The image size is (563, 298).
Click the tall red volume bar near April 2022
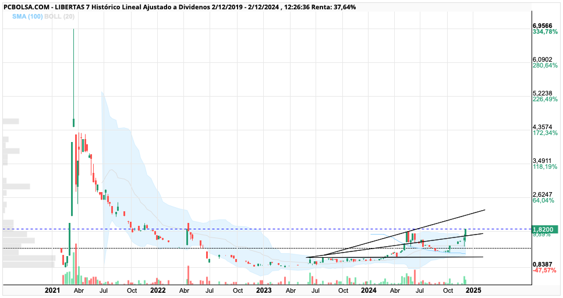188,275
